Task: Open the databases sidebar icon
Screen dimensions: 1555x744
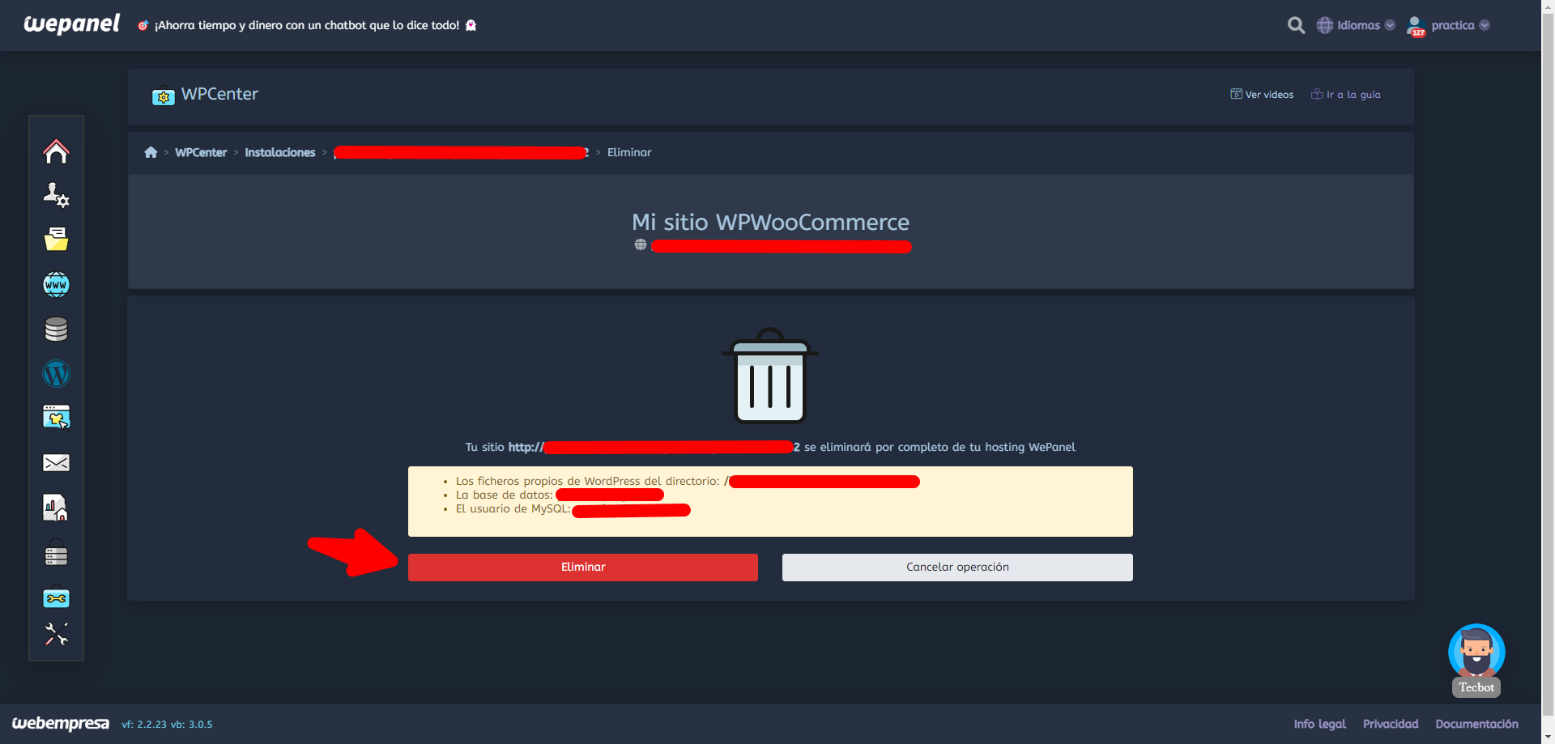Action: (x=56, y=329)
